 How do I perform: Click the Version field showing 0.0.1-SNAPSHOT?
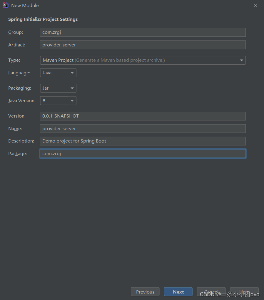click(143, 116)
